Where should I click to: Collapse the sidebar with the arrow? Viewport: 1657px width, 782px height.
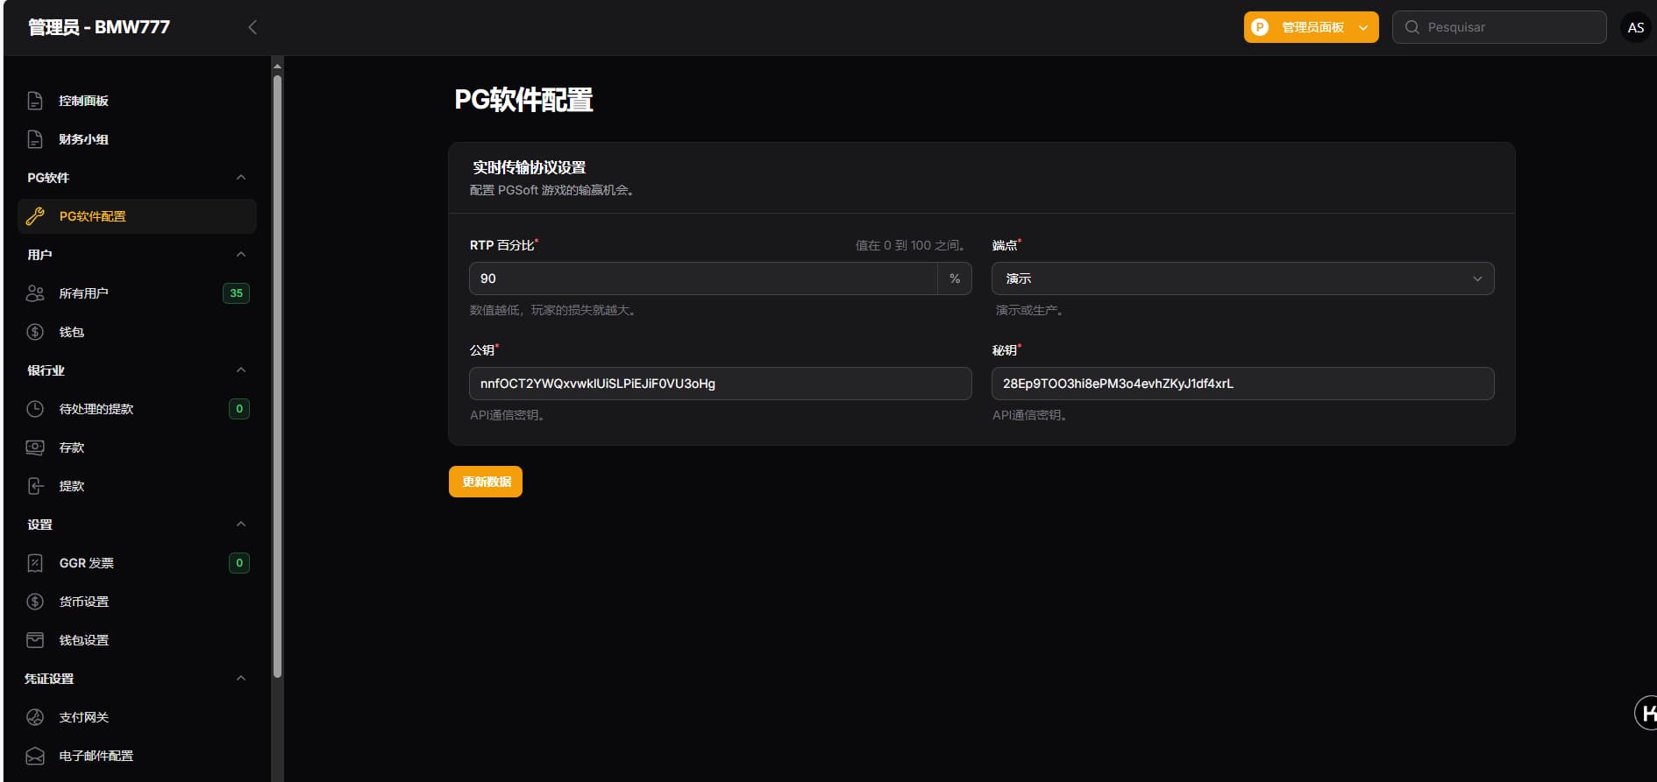252,27
